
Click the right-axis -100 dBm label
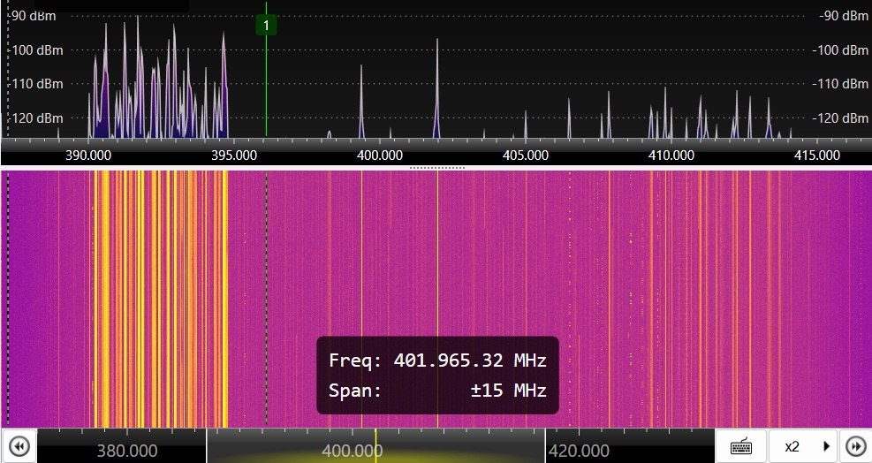click(x=840, y=50)
